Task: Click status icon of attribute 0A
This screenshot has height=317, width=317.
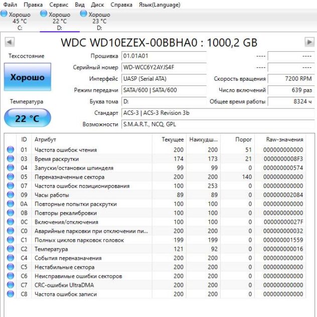Action: coord(11,204)
